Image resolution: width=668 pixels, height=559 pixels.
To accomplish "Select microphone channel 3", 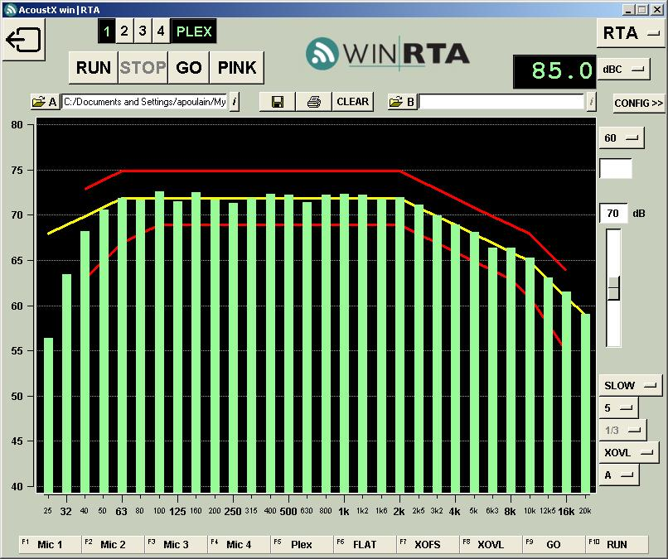I will coord(143,31).
